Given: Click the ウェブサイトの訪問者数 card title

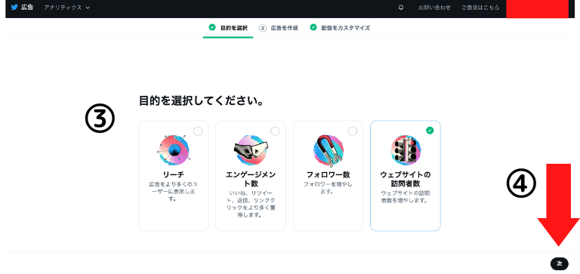Looking at the screenshot, I should tap(406, 179).
